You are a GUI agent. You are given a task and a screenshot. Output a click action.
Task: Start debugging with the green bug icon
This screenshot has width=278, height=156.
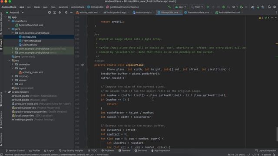coord(223,7)
